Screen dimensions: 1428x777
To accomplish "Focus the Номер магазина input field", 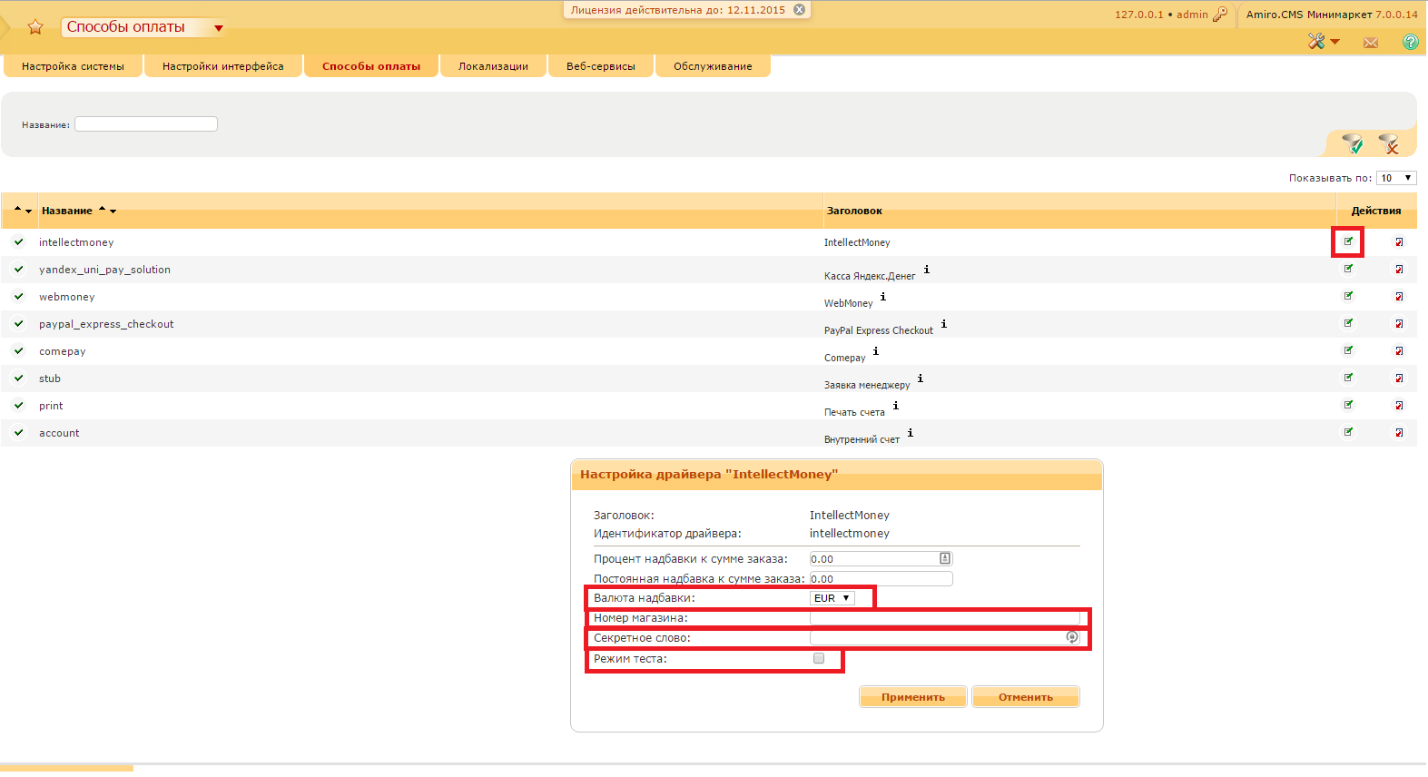I will click(x=944, y=618).
